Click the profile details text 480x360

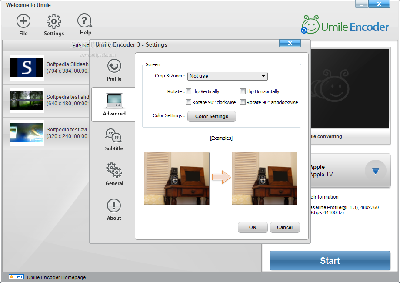click(x=370, y=207)
